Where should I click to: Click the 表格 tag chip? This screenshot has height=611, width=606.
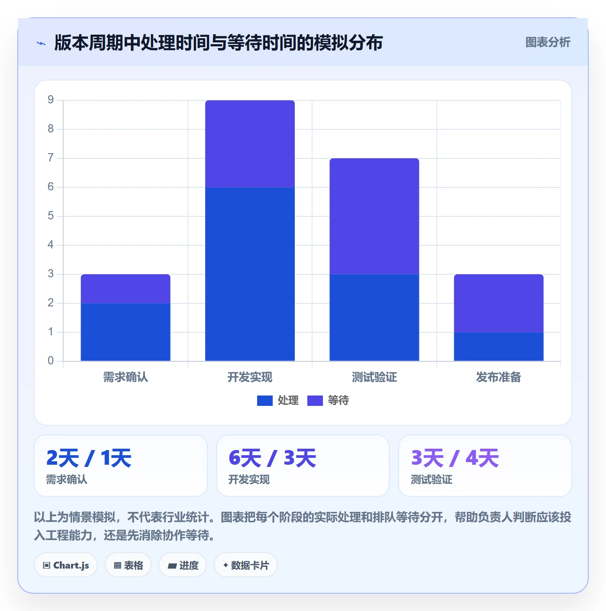coord(128,565)
